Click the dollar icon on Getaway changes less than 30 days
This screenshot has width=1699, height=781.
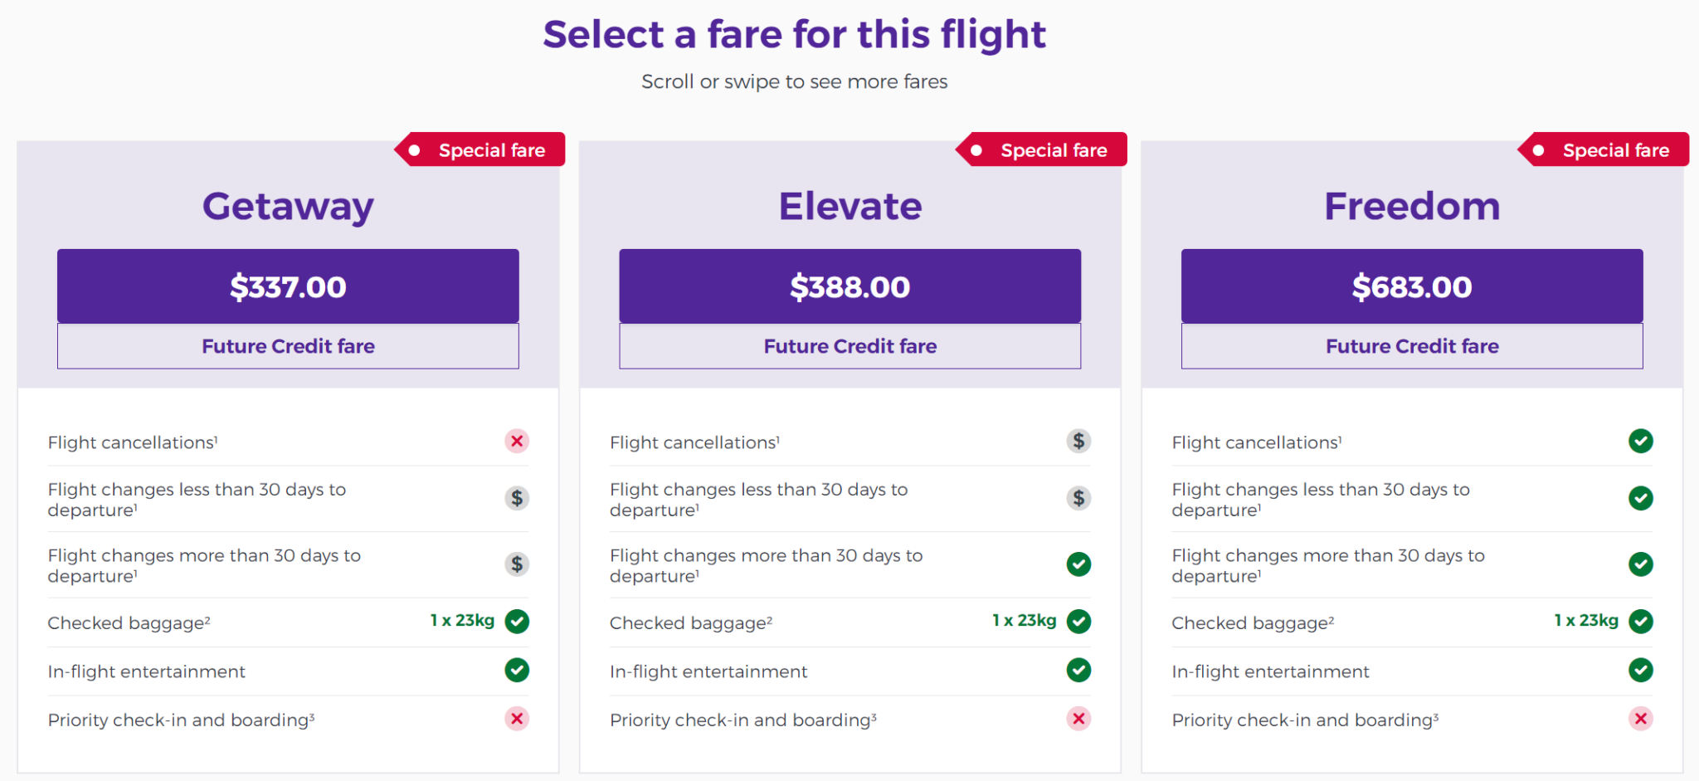coord(516,499)
